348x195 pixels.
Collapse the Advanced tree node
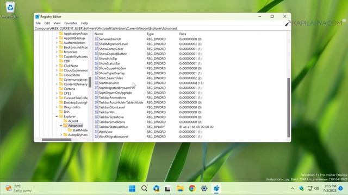pos(61,126)
